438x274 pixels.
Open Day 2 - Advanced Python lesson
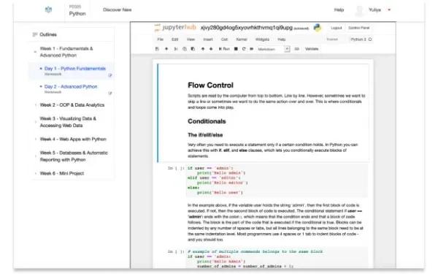71,87
